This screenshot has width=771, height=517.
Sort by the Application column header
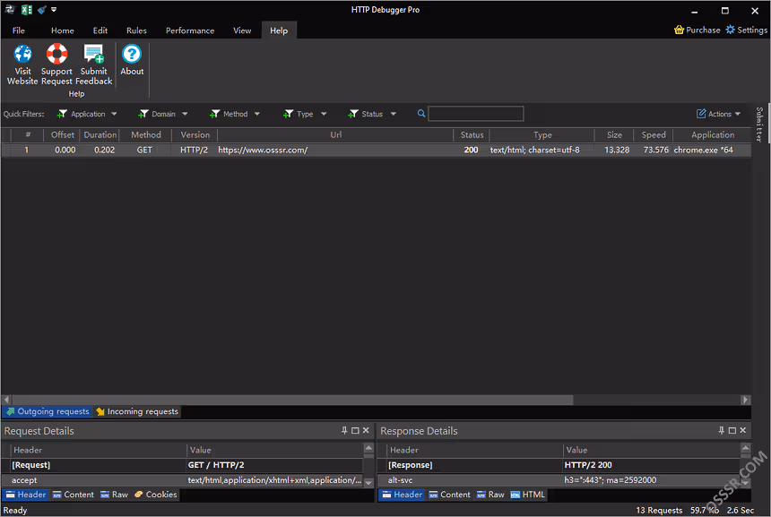712,134
